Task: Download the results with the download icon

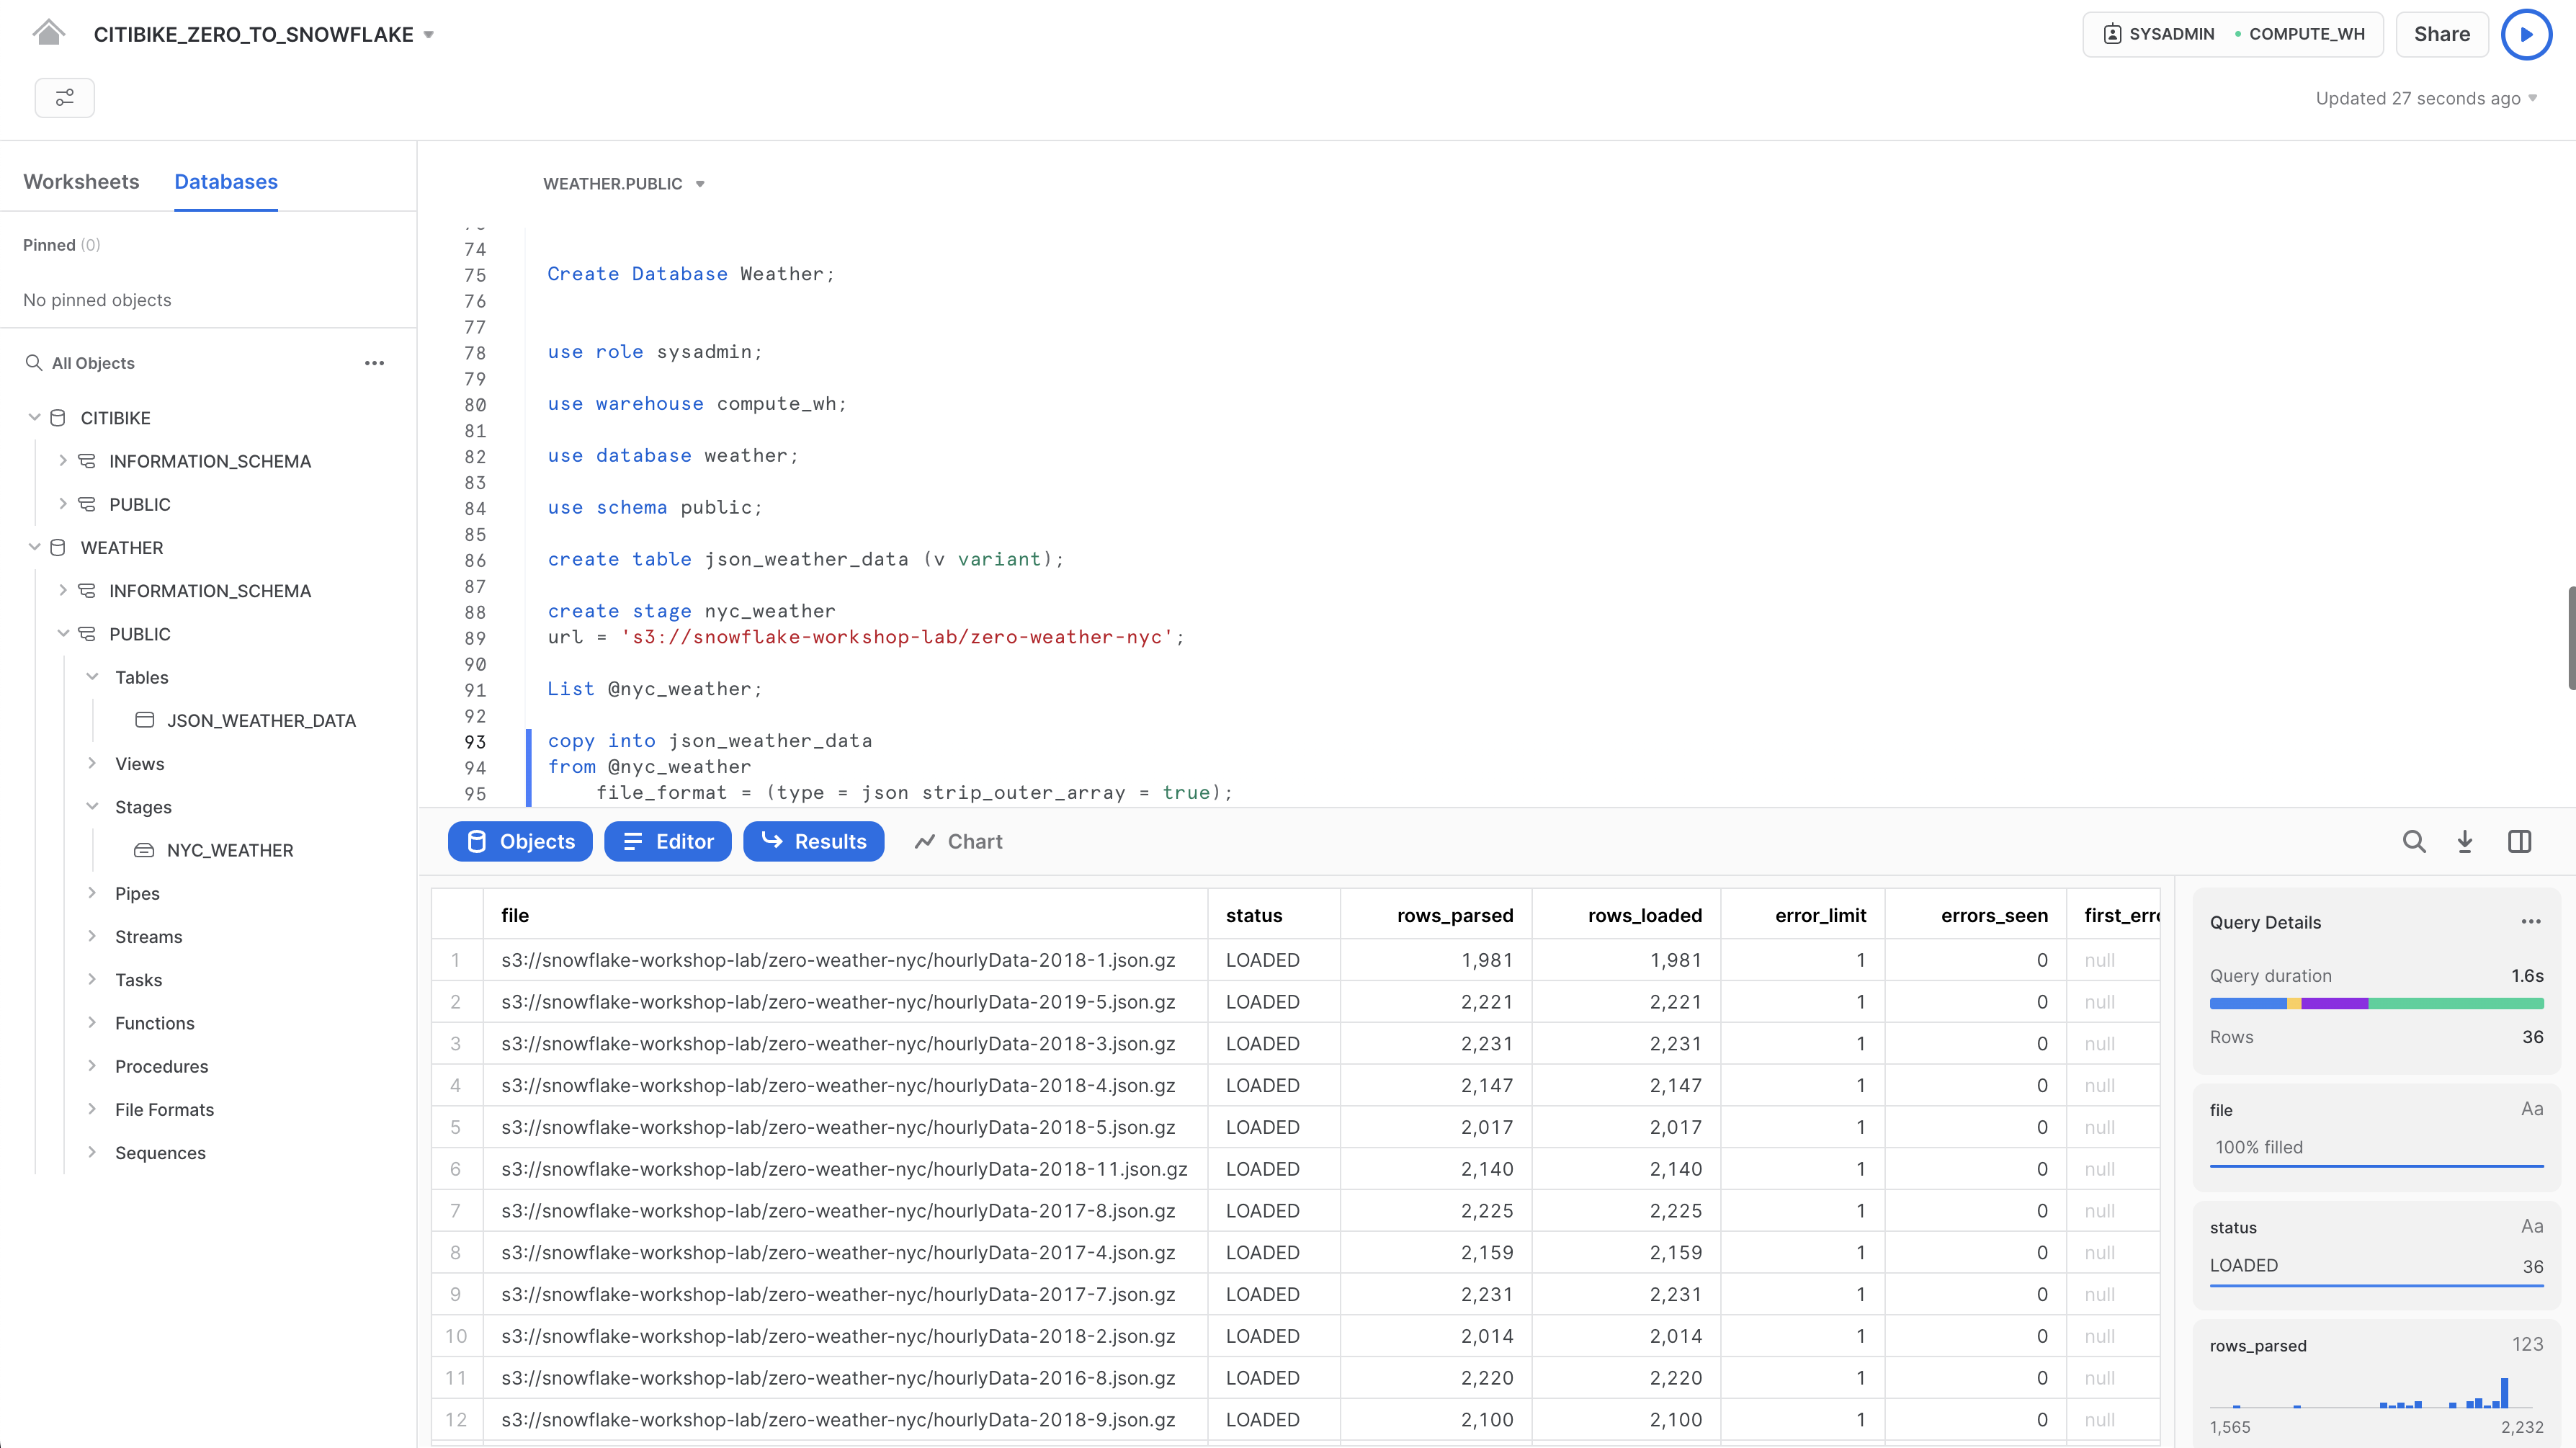Action: coord(2465,842)
